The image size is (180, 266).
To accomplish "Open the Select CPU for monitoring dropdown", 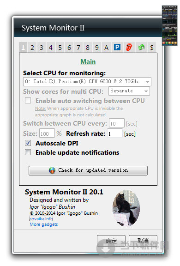I will pos(87,82).
